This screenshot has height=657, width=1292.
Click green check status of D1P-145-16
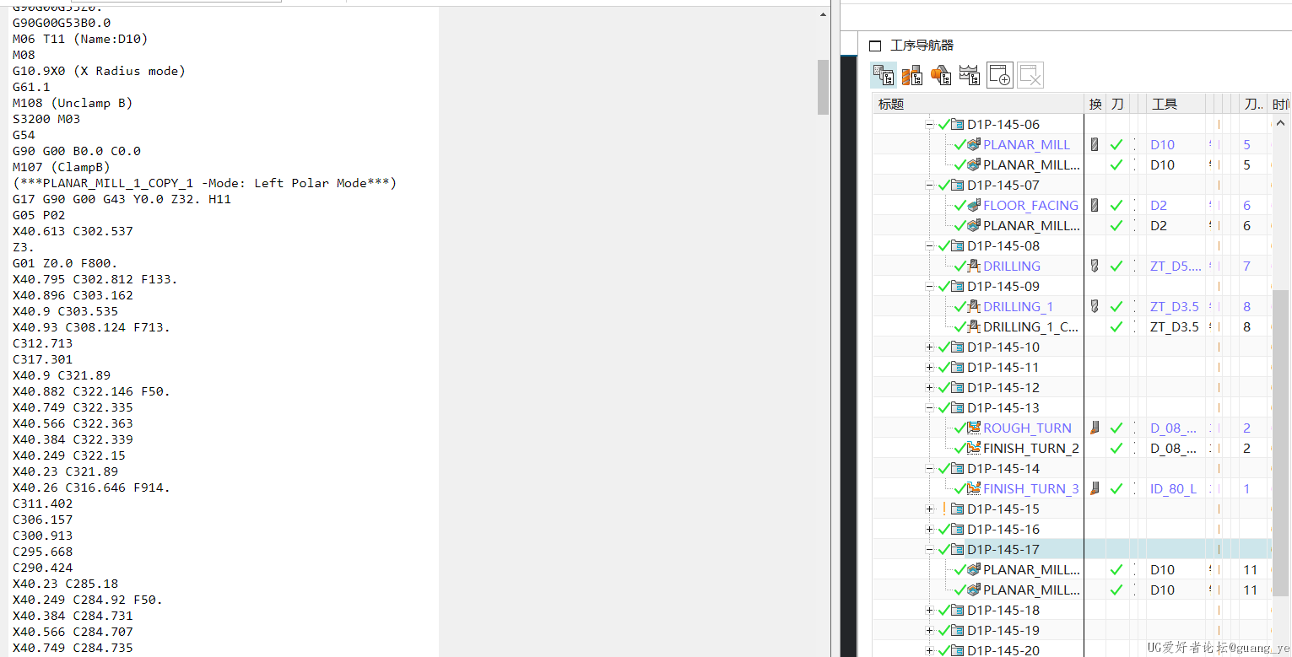click(x=943, y=529)
